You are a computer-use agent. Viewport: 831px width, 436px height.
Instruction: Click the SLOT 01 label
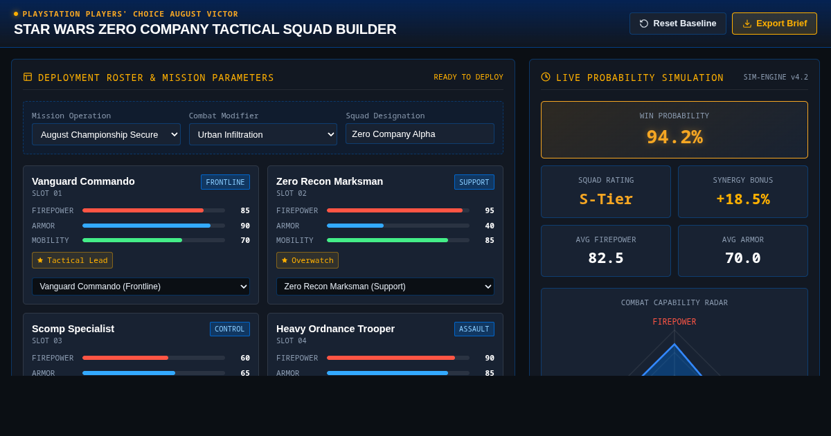pyautogui.click(x=47, y=194)
